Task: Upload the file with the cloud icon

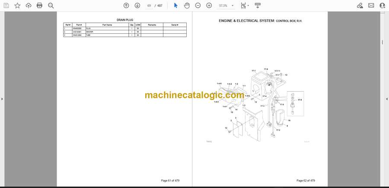Action: (x=29, y=6)
